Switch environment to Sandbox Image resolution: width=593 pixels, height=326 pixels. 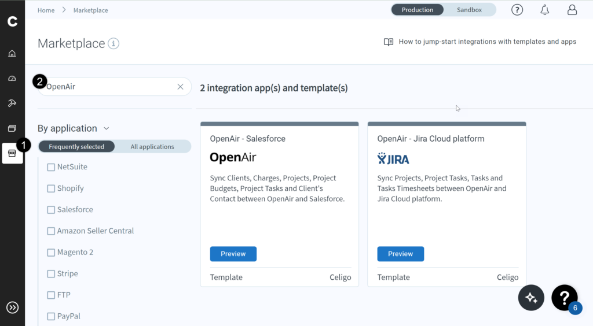pyautogui.click(x=469, y=10)
